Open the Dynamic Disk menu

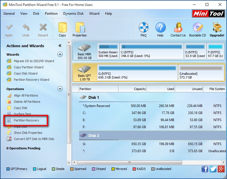pos(73,14)
